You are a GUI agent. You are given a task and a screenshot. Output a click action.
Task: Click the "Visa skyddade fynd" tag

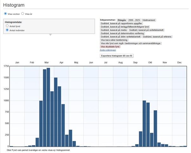tap(110, 47)
